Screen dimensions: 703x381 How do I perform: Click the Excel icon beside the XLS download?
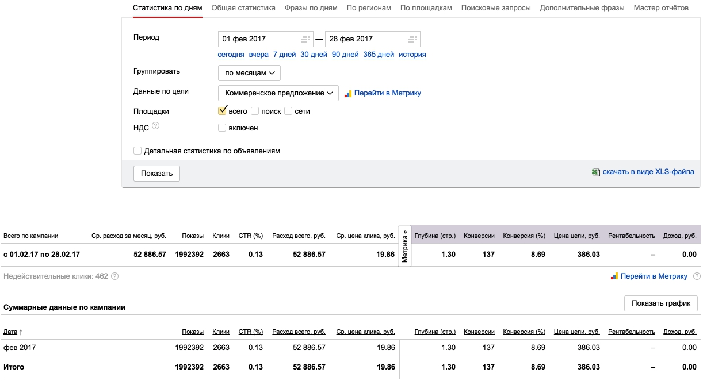point(596,172)
